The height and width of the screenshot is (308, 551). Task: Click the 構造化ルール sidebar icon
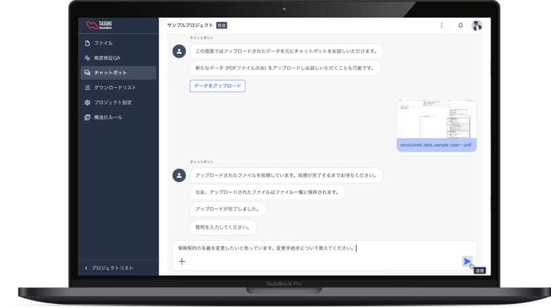[87, 117]
